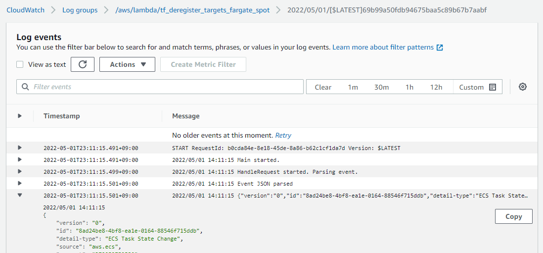Expand the START RequestId log row
This screenshot has height=253, width=543.
click(20, 148)
